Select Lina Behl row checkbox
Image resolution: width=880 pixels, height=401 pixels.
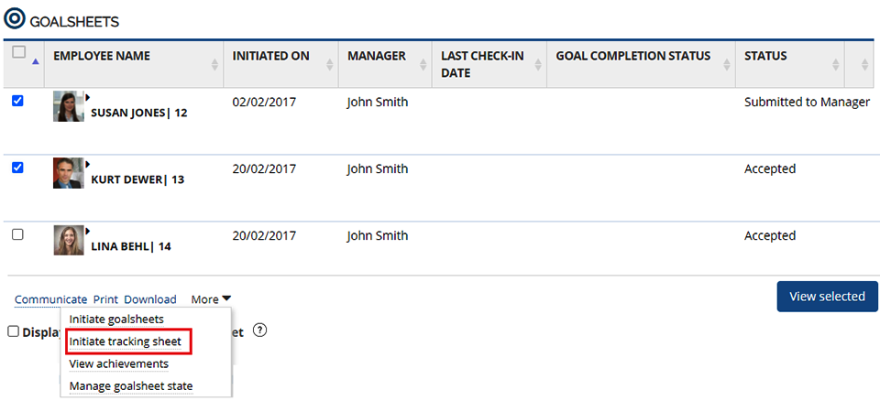pyautogui.click(x=17, y=234)
